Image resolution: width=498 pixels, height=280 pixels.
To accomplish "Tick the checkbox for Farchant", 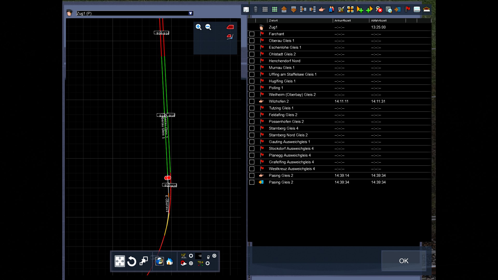I will click(252, 34).
